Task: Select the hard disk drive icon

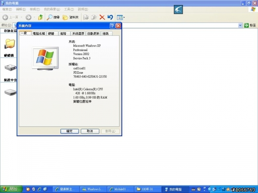Action: click(10, 68)
